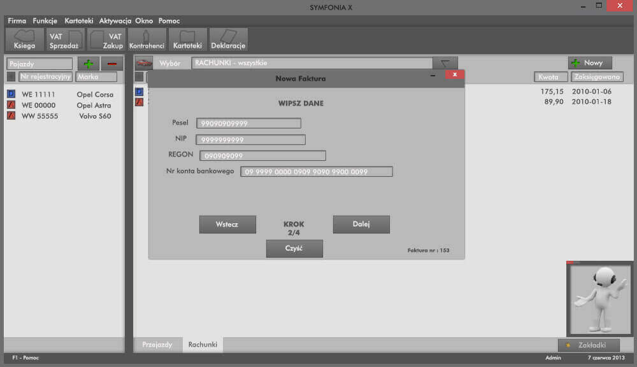Open the VAT Zakup module
637x367 pixels.
pos(106,39)
